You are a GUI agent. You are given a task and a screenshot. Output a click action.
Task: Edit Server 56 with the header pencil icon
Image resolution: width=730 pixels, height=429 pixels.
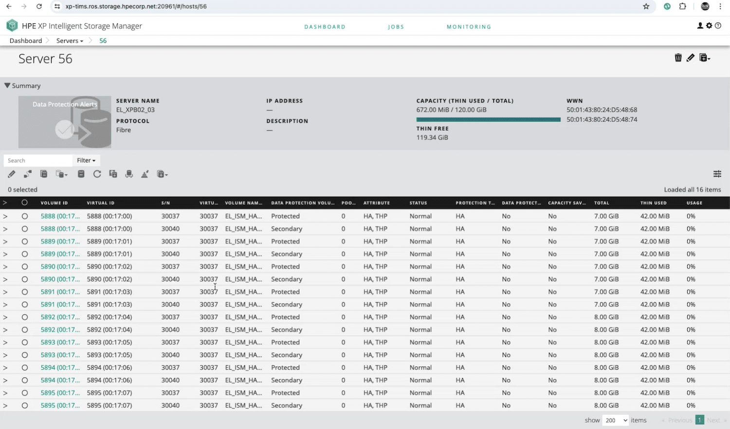point(691,58)
